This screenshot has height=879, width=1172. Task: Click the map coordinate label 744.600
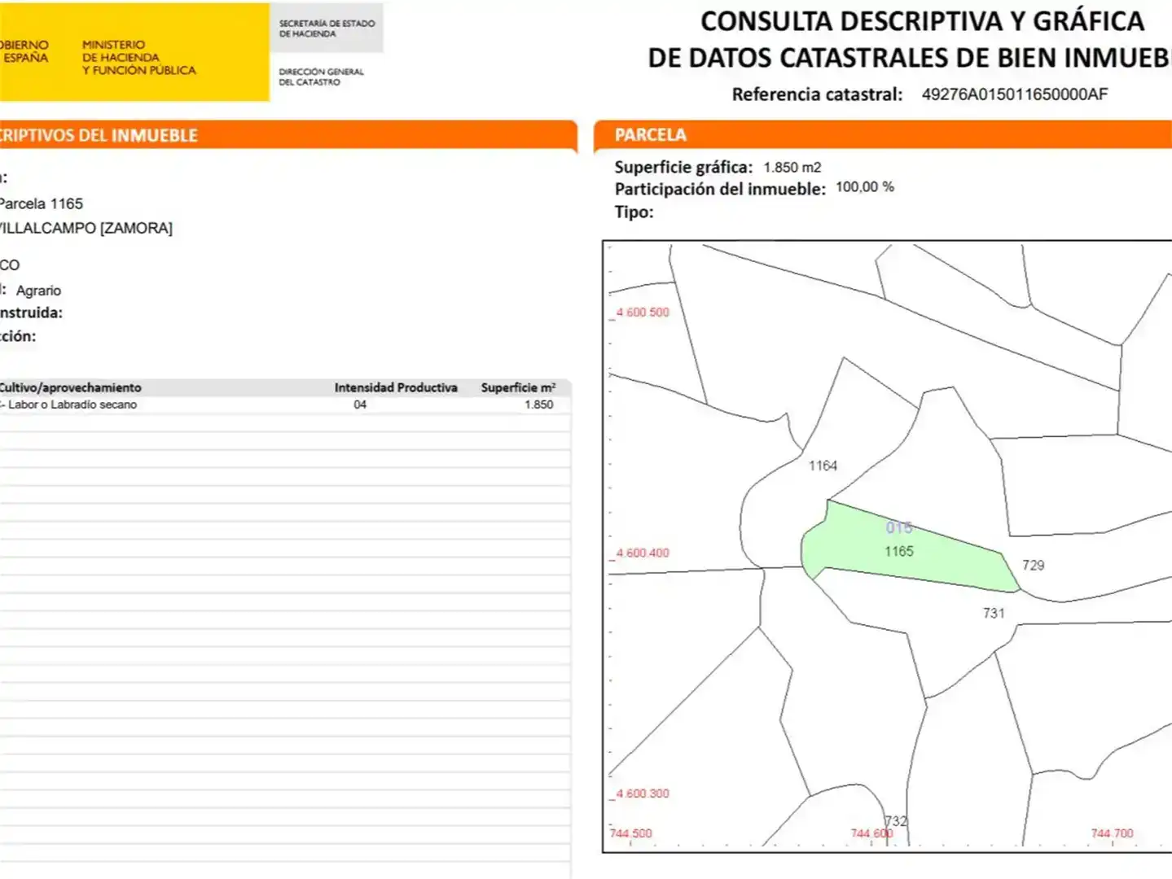coord(871,833)
